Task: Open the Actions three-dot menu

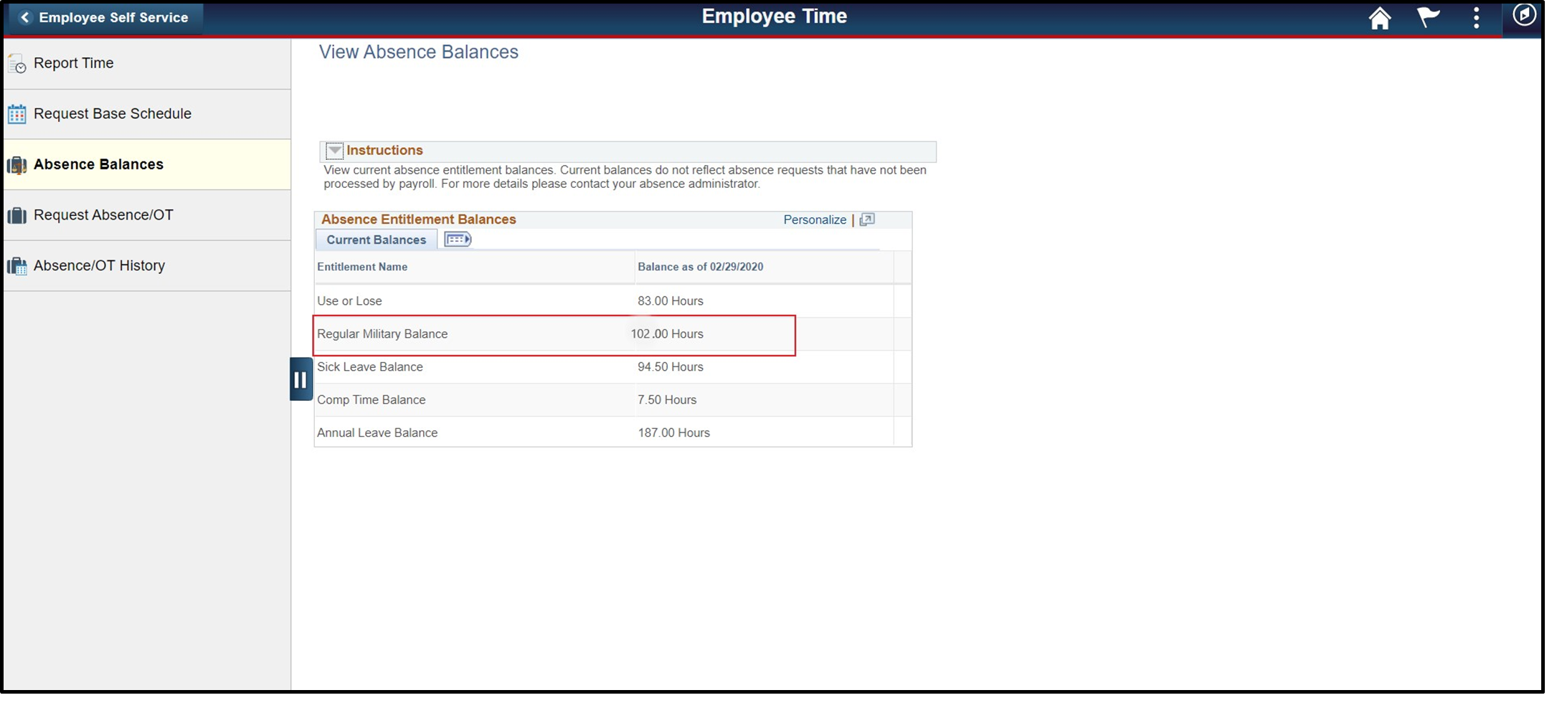Action: click(1476, 17)
